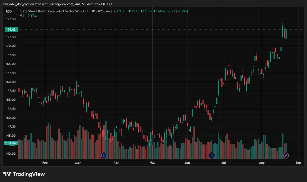Click the high value H175.60
This screenshot has width=307, height=182.
pos(134,11)
